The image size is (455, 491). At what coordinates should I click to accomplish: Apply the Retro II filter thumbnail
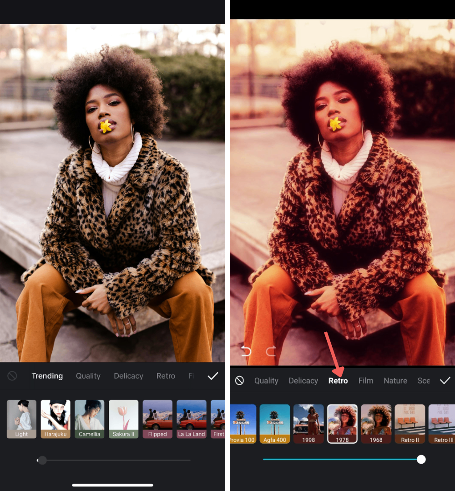click(410, 424)
